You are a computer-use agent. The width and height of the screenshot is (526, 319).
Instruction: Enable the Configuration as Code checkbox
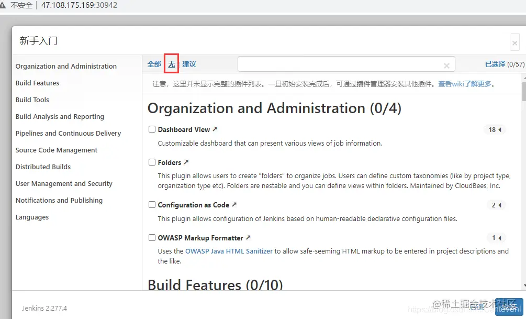[152, 204]
